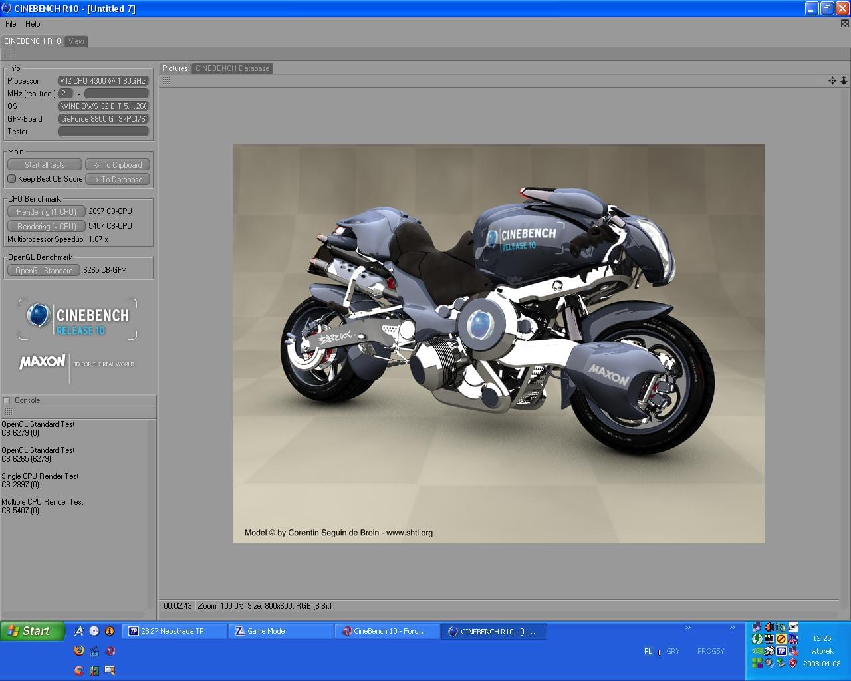The height and width of the screenshot is (681, 851).
Task: Switch to the CINEBENCH Database tab
Action: coord(233,68)
